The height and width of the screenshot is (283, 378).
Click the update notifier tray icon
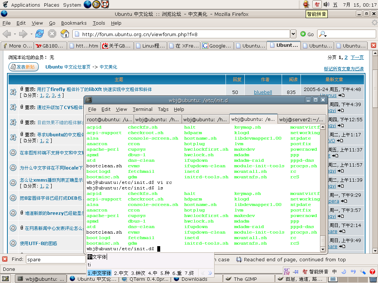pyautogui.click(x=306, y=4)
